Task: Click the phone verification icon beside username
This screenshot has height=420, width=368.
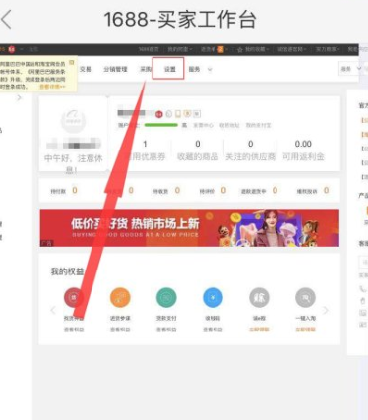Action: [178, 114]
